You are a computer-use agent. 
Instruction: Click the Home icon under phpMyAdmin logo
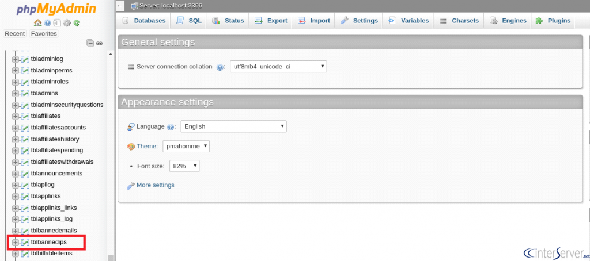(37, 23)
